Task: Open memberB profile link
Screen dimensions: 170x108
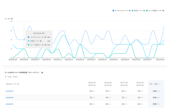Action: (10, 98)
